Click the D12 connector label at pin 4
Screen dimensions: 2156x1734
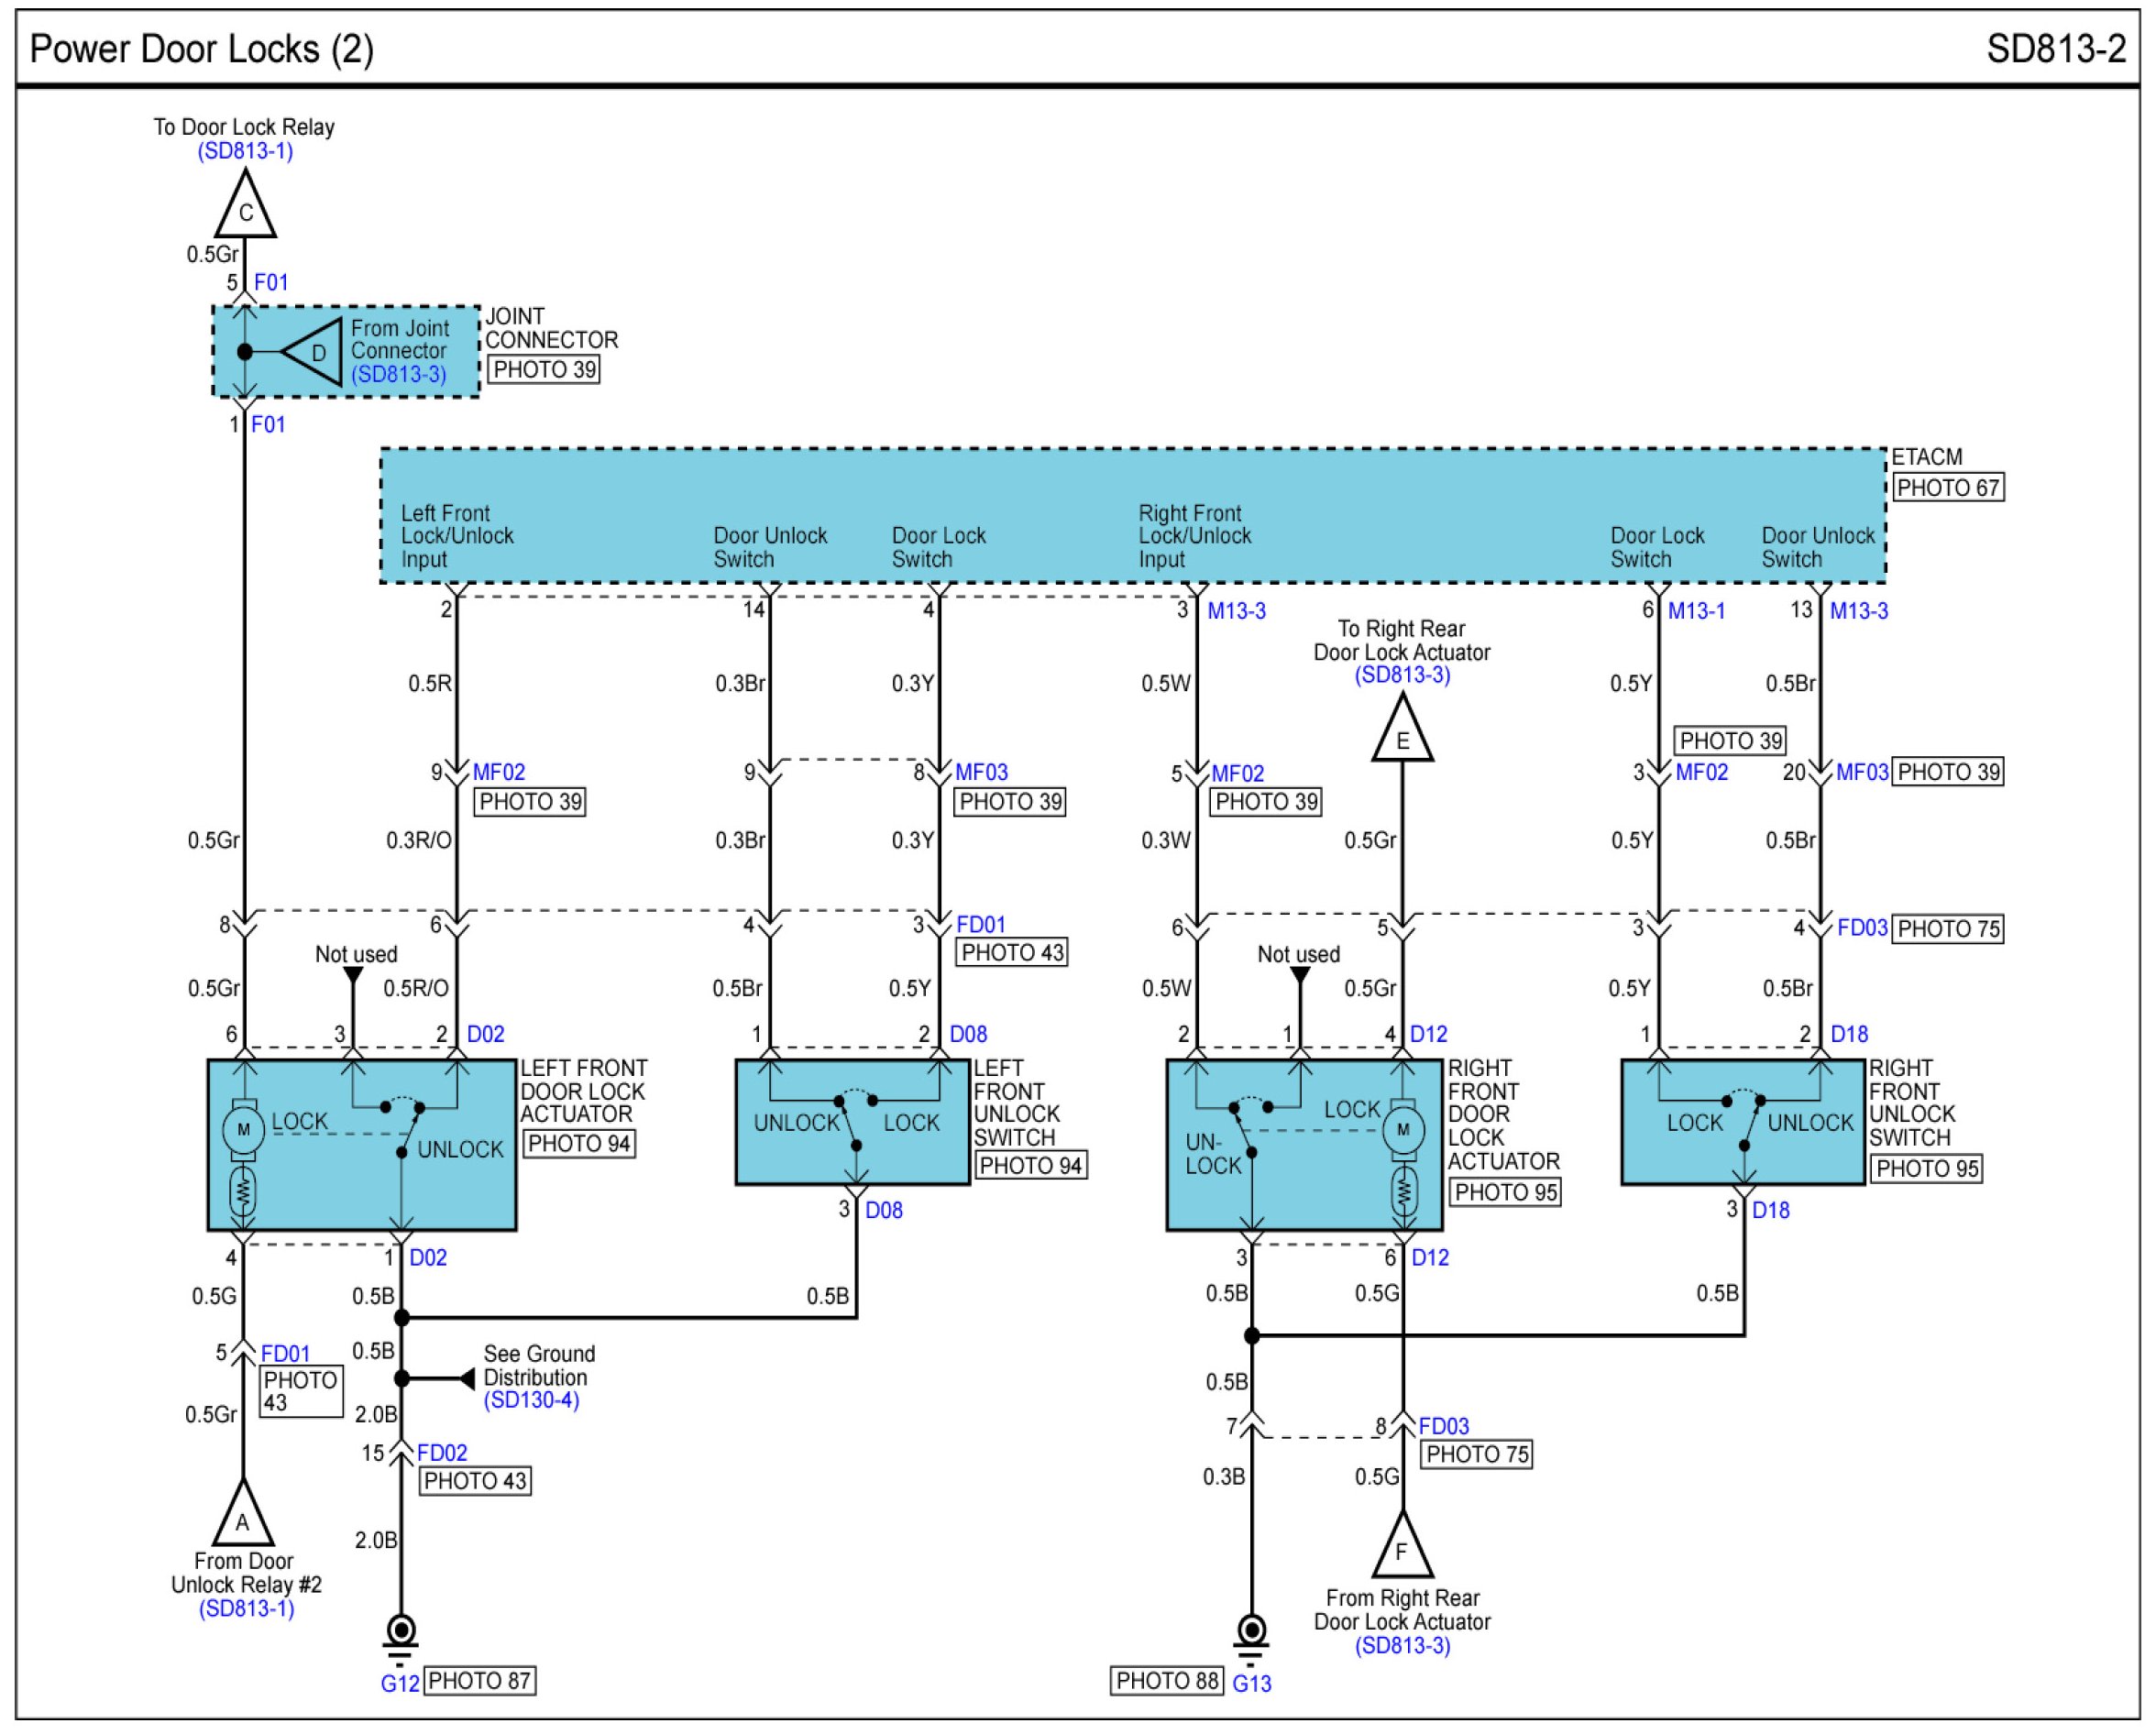pyautogui.click(x=1428, y=1034)
